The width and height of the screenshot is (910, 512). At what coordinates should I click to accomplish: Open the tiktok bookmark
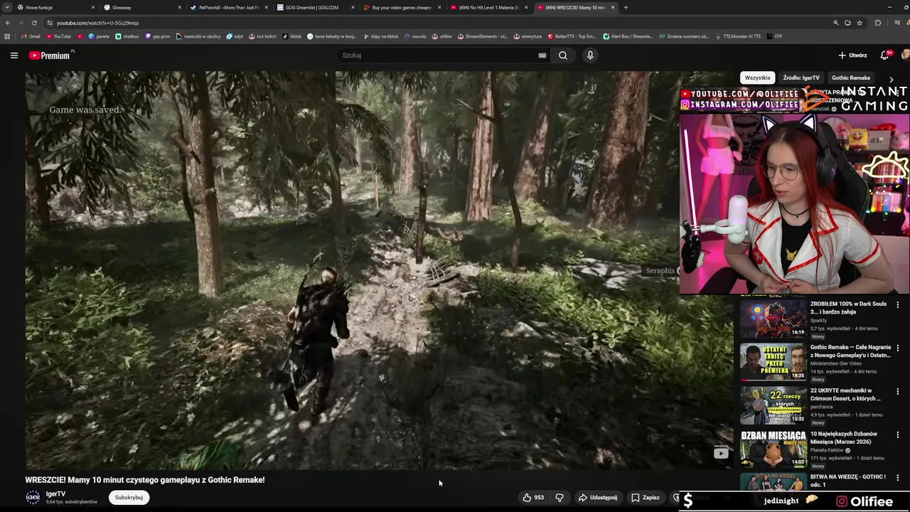291,36
